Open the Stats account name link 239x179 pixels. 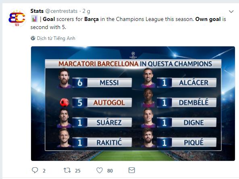(37, 11)
